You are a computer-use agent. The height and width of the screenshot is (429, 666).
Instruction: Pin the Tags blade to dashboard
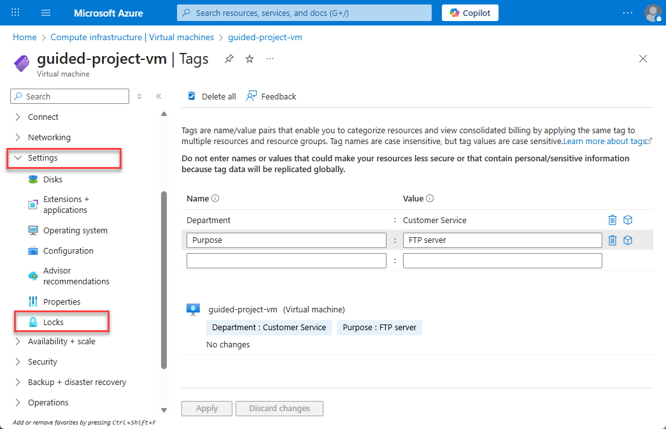[x=229, y=59]
